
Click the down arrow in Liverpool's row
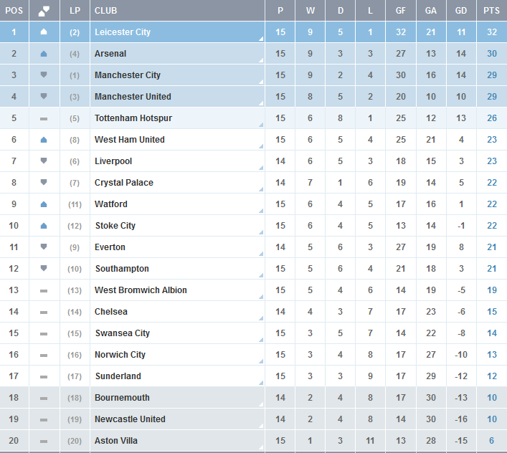(x=44, y=161)
